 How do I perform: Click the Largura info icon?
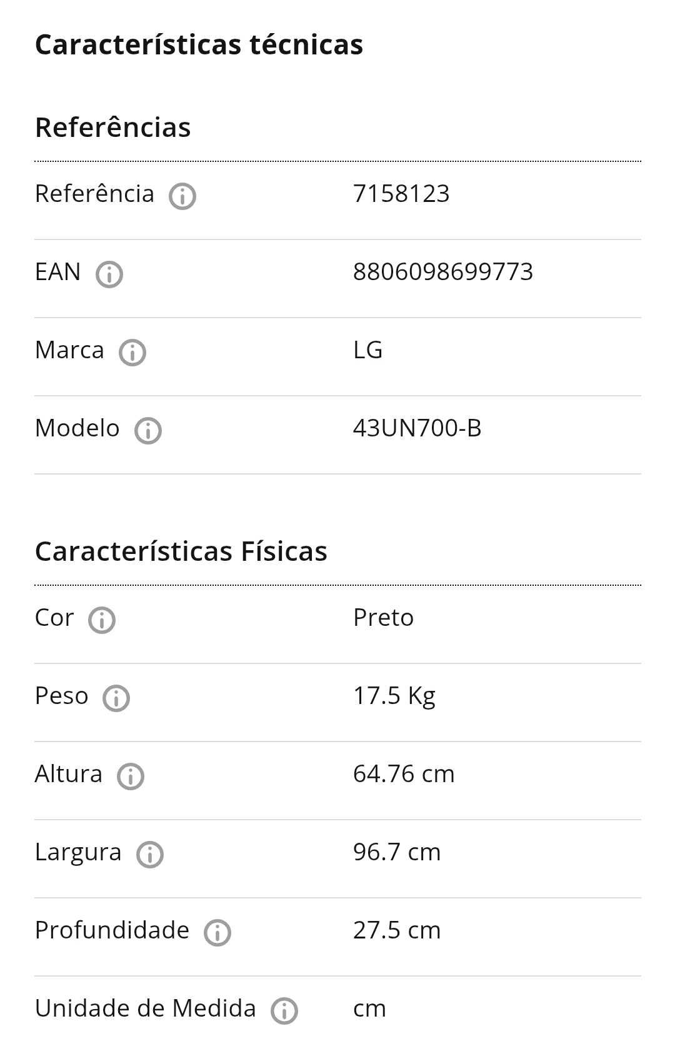point(150,855)
